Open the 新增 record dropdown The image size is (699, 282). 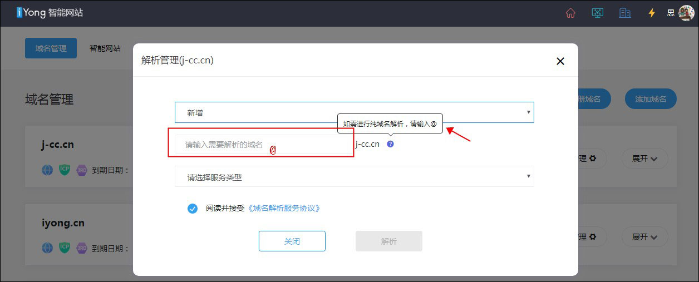[x=354, y=112]
